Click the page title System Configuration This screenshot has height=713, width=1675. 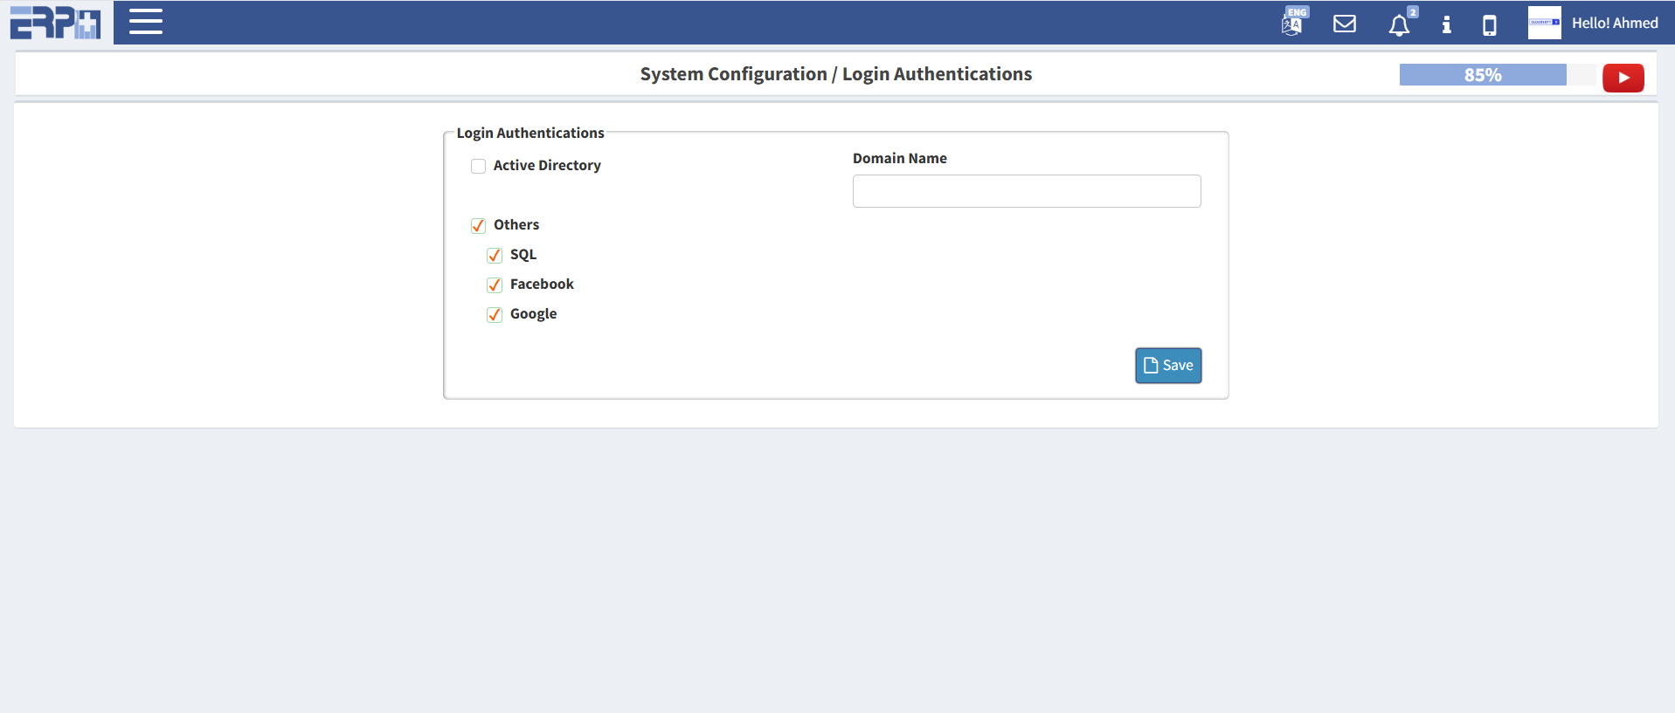pos(732,74)
